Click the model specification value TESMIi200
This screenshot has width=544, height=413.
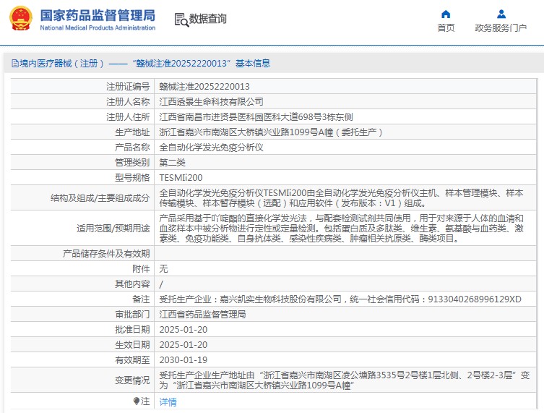pyautogui.click(x=181, y=177)
